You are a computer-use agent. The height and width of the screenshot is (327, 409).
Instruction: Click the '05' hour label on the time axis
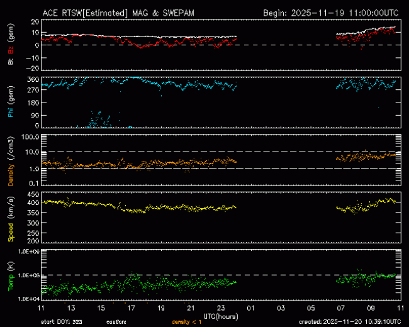pyautogui.click(x=311, y=308)
